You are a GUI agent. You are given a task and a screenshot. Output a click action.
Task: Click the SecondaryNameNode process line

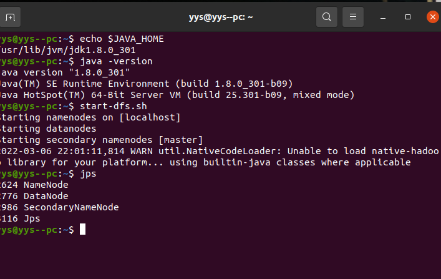59,207
